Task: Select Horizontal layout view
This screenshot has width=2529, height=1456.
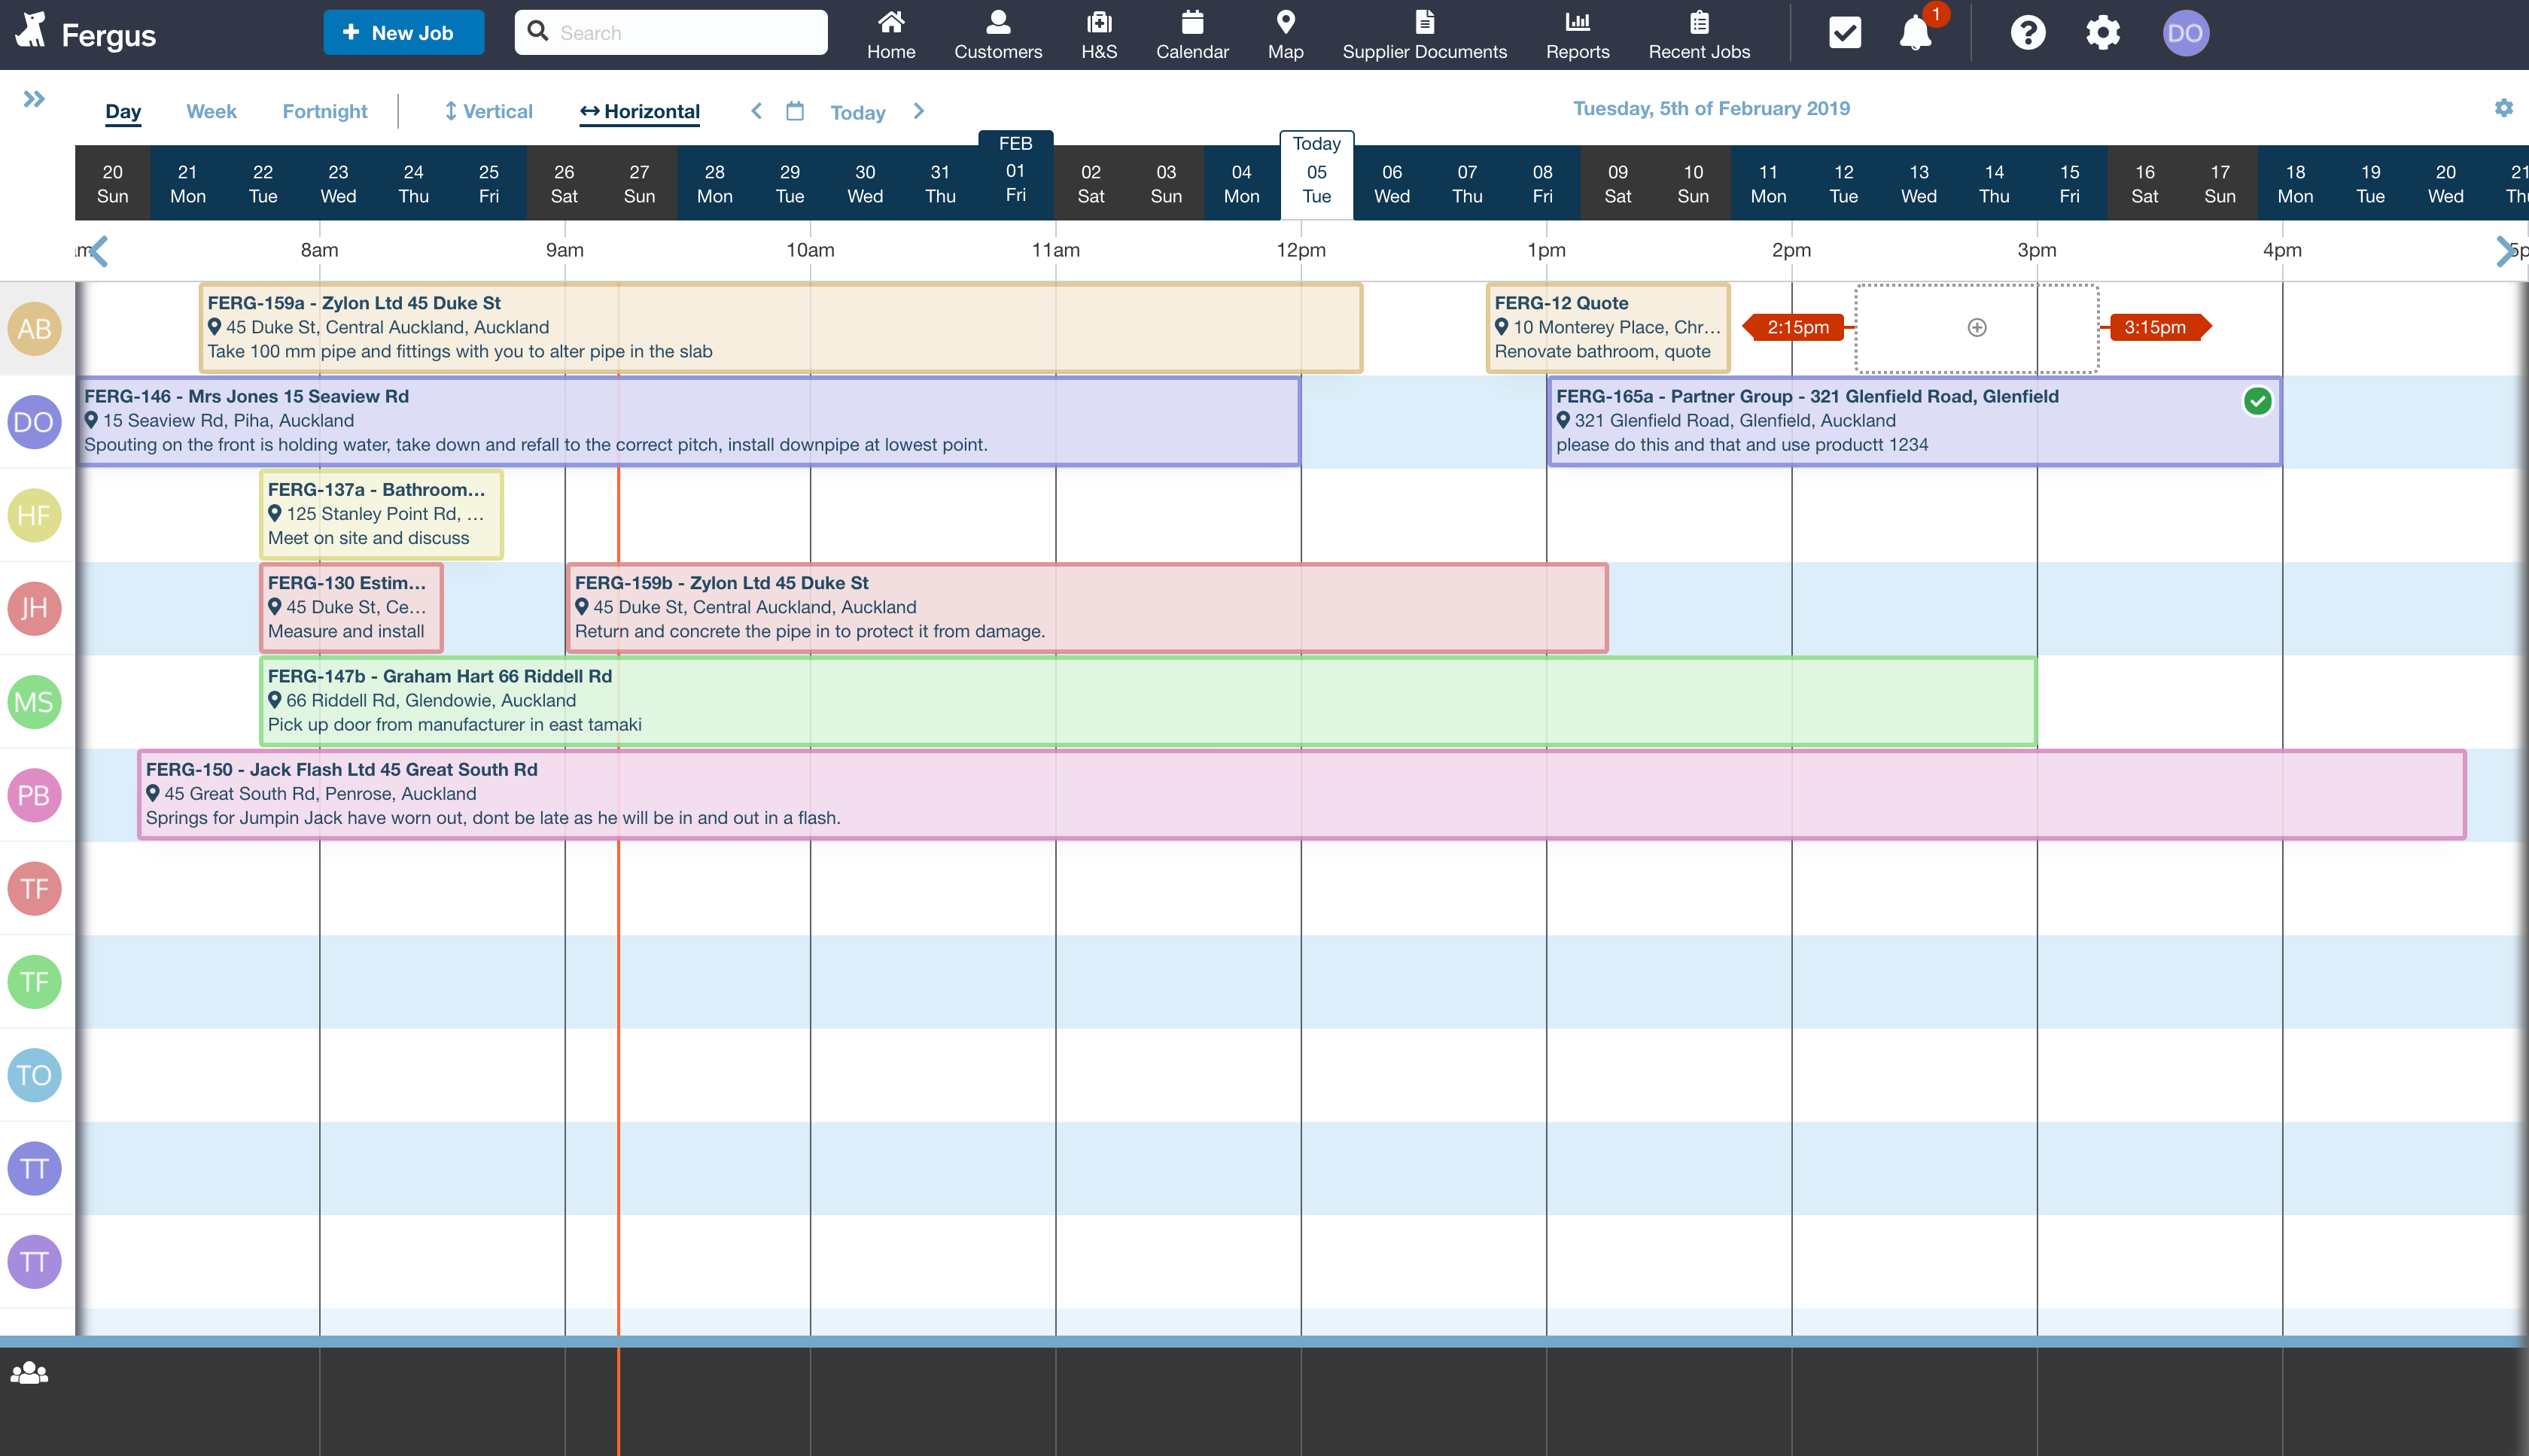Action: tap(640, 111)
